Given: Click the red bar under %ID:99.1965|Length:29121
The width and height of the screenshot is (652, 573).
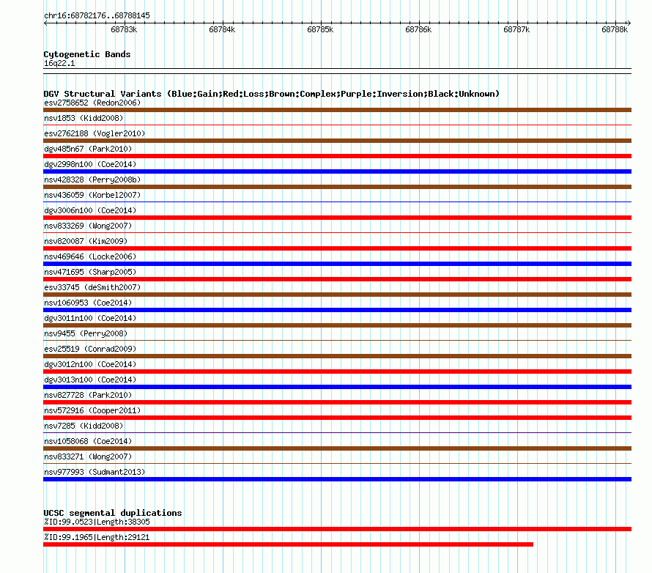Looking at the screenshot, I should coord(288,544).
